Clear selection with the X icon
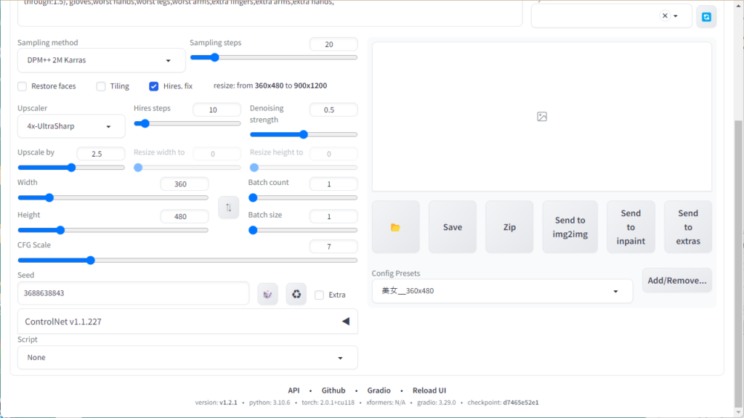This screenshot has height=418, width=744. [x=665, y=16]
